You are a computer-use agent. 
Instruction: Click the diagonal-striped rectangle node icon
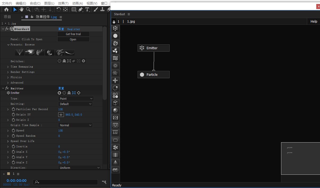[115, 118]
